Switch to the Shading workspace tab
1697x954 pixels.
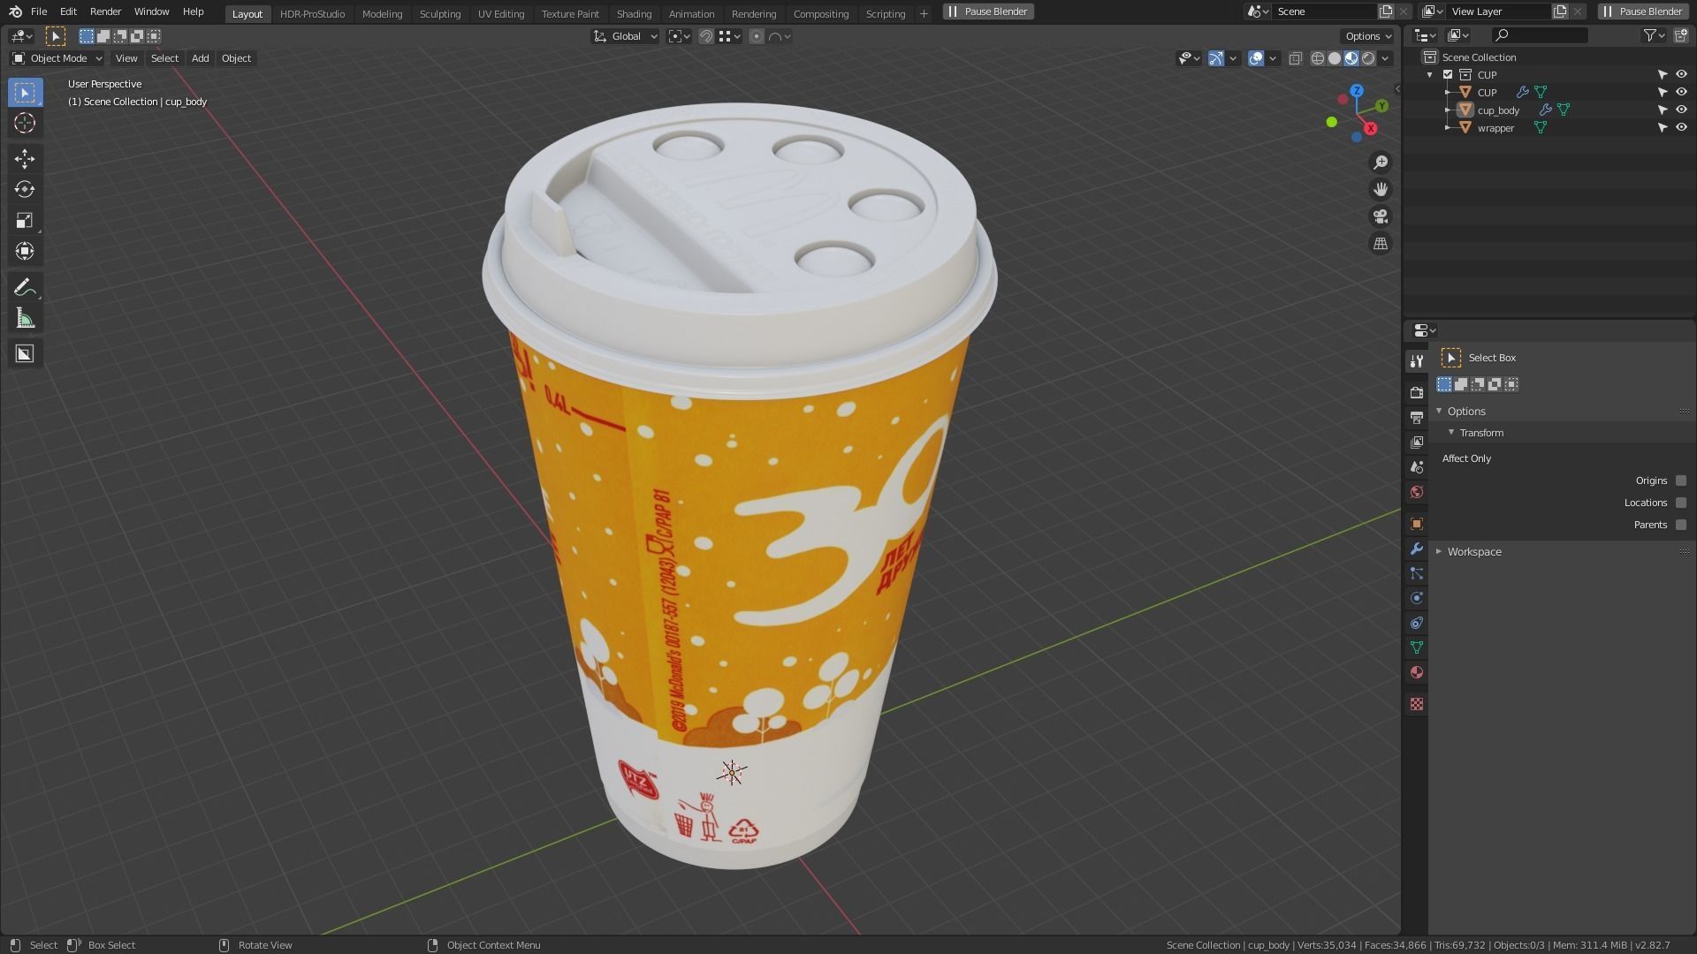[633, 14]
